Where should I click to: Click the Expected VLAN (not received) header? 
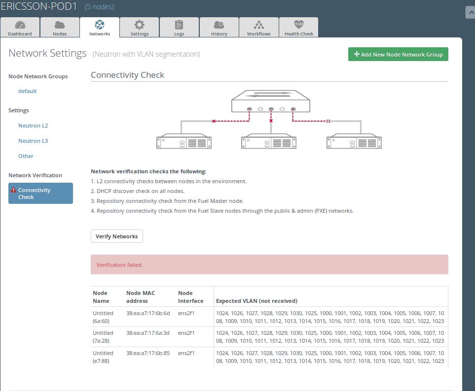[256, 301]
